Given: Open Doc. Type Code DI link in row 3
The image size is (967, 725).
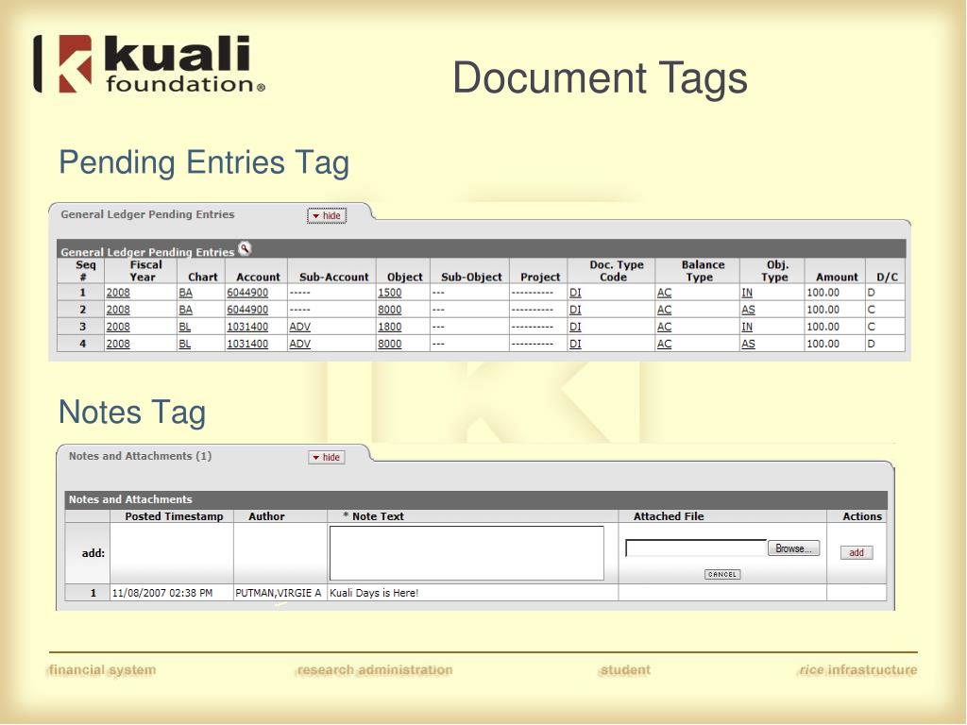Looking at the screenshot, I should [x=575, y=327].
